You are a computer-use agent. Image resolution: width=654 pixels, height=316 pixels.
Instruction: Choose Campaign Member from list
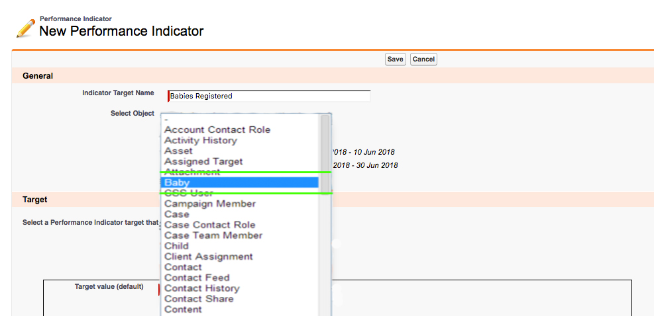click(x=209, y=204)
